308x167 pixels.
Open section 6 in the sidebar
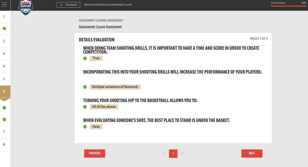tap(4, 91)
